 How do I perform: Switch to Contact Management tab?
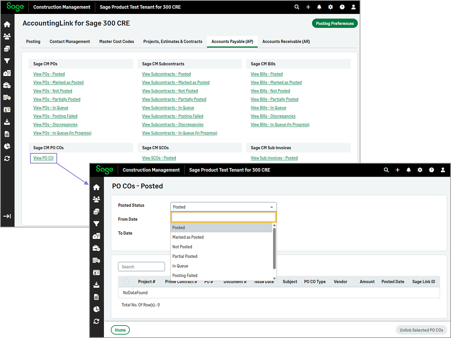coord(70,41)
